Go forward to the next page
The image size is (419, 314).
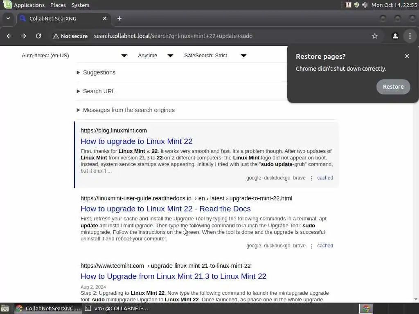coord(24,36)
